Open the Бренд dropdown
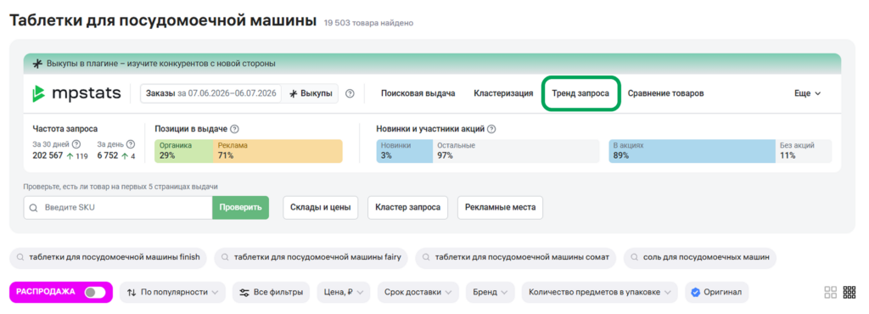 (x=490, y=292)
